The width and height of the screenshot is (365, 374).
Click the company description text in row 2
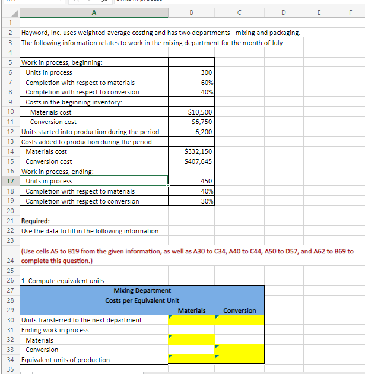tap(161, 33)
